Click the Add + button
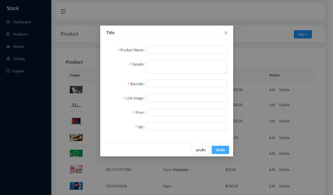 pyautogui.click(x=303, y=34)
